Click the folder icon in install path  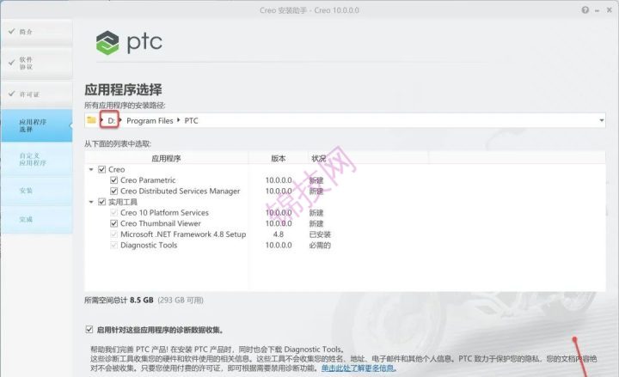(92, 120)
